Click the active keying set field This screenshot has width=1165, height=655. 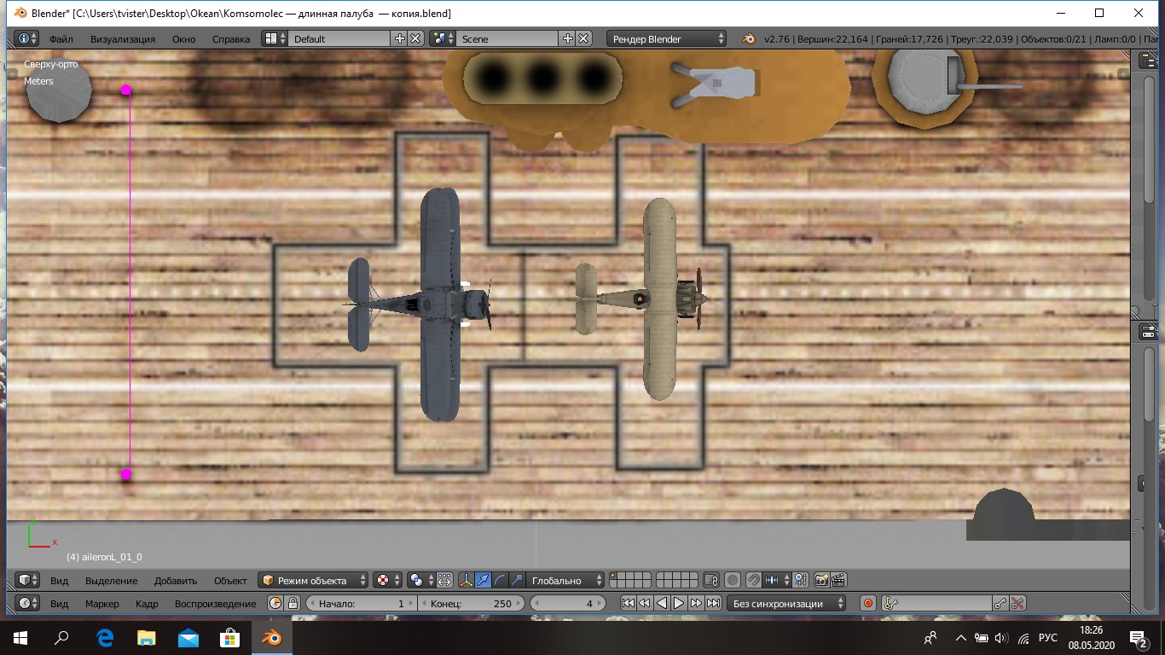(x=936, y=603)
